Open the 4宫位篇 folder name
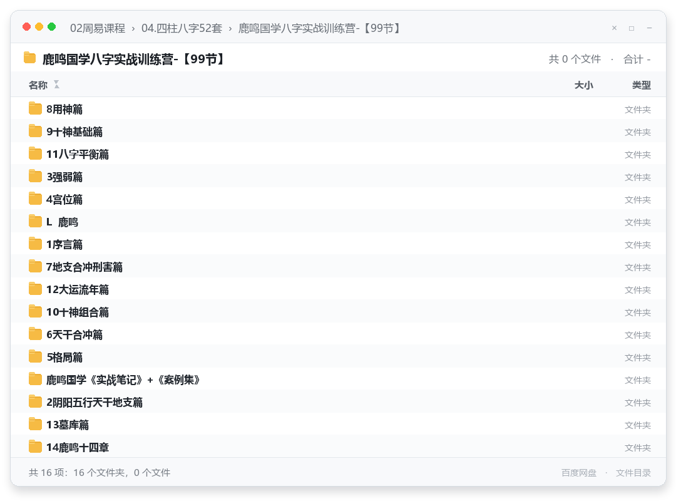 pyautogui.click(x=64, y=199)
